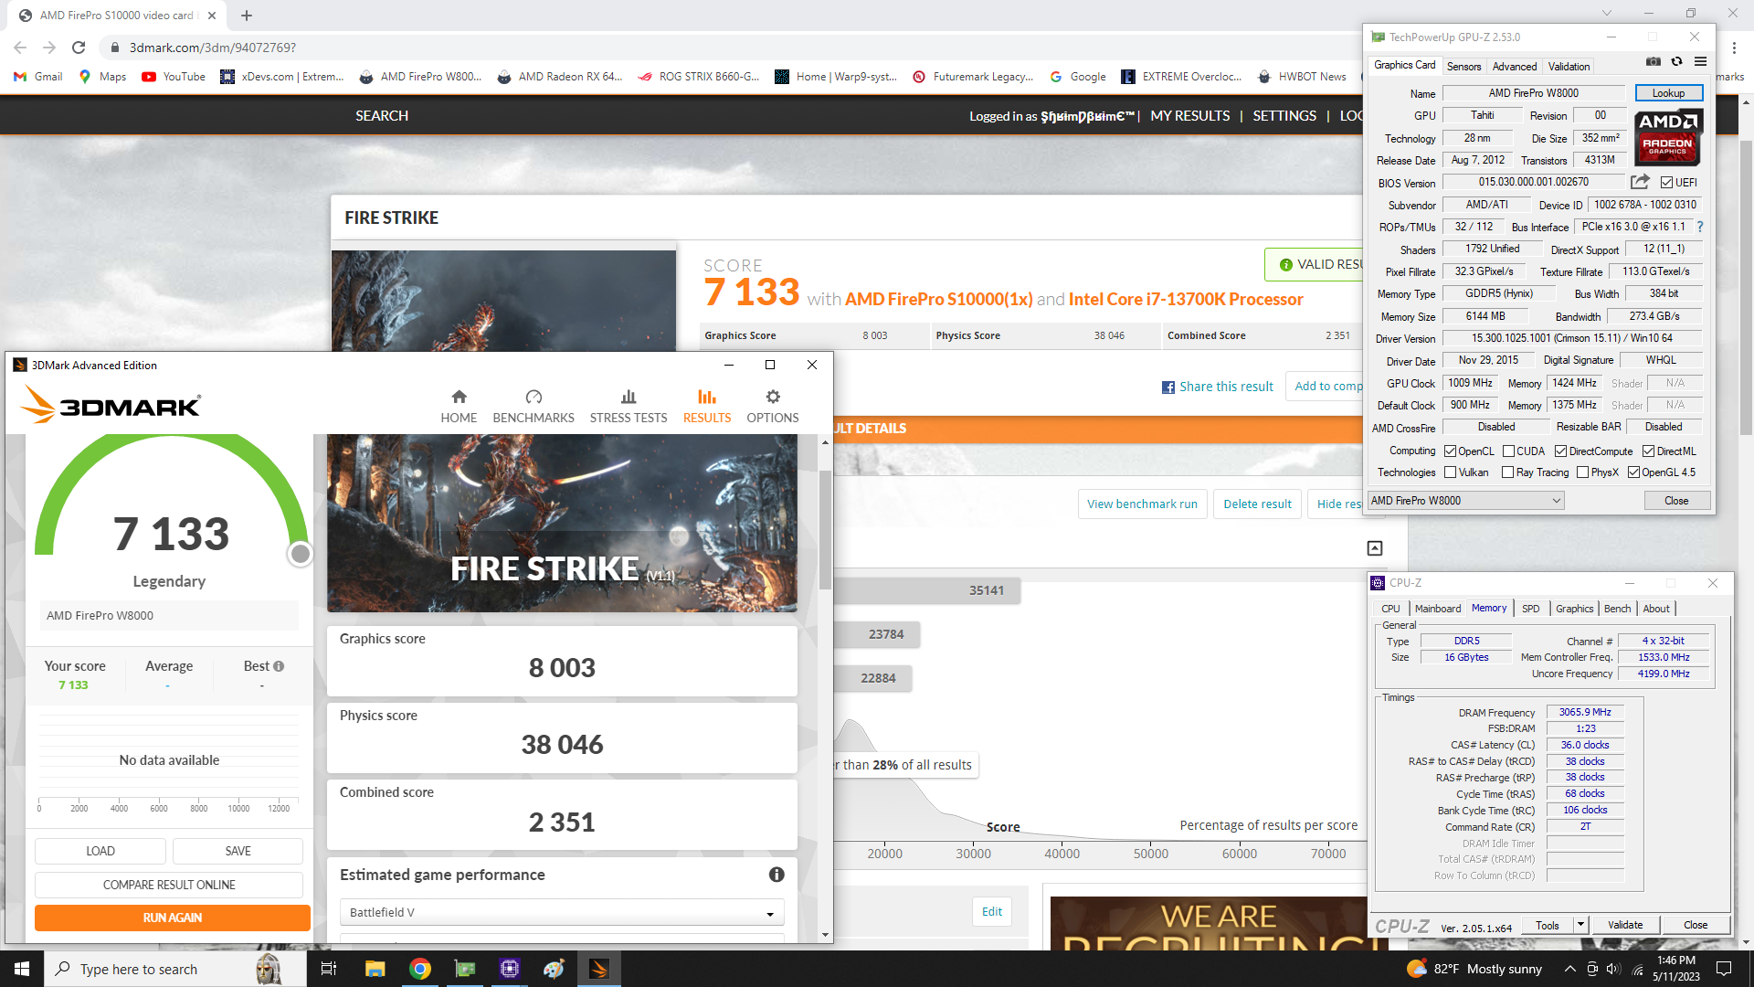Click CPU-Z icon on taskbar
The image size is (1754, 987).
click(510, 969)
